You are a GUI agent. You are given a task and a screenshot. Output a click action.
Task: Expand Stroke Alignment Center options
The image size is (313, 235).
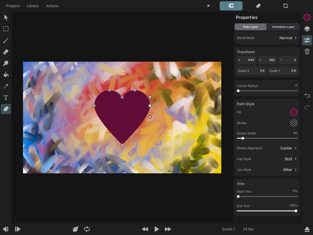click(288, 148)
